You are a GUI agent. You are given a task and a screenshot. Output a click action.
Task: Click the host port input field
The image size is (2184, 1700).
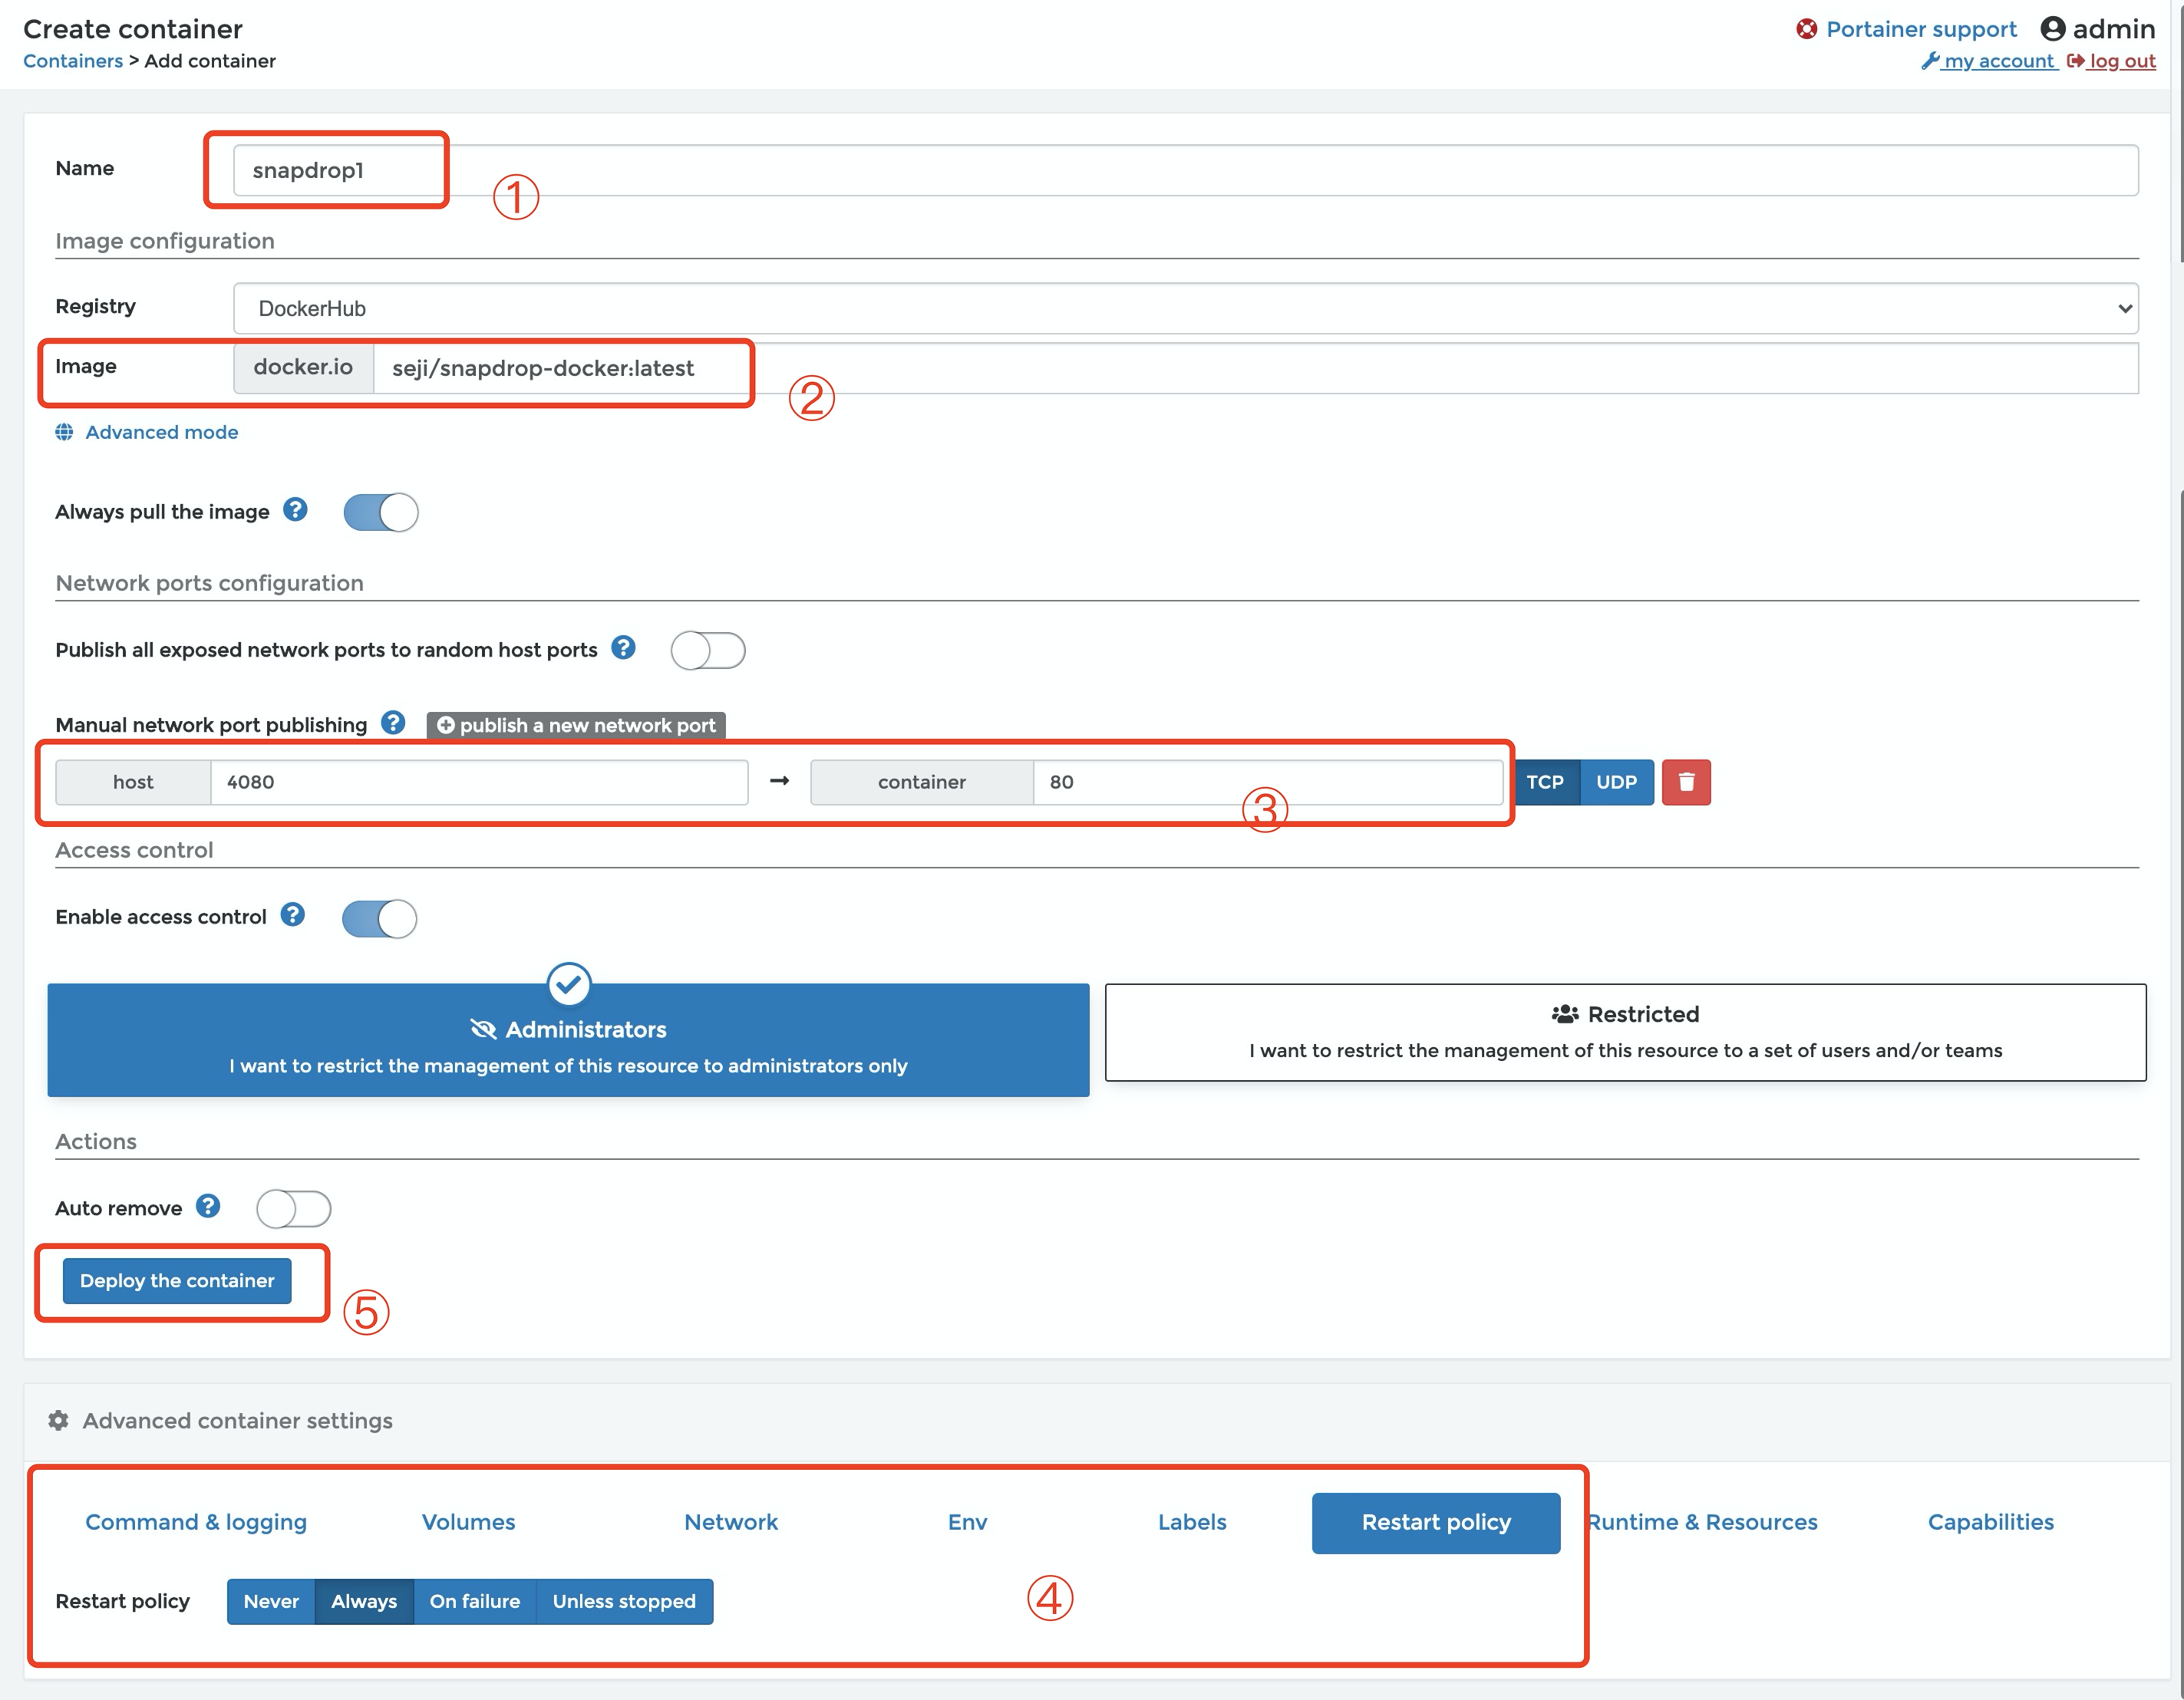(478, 782)
